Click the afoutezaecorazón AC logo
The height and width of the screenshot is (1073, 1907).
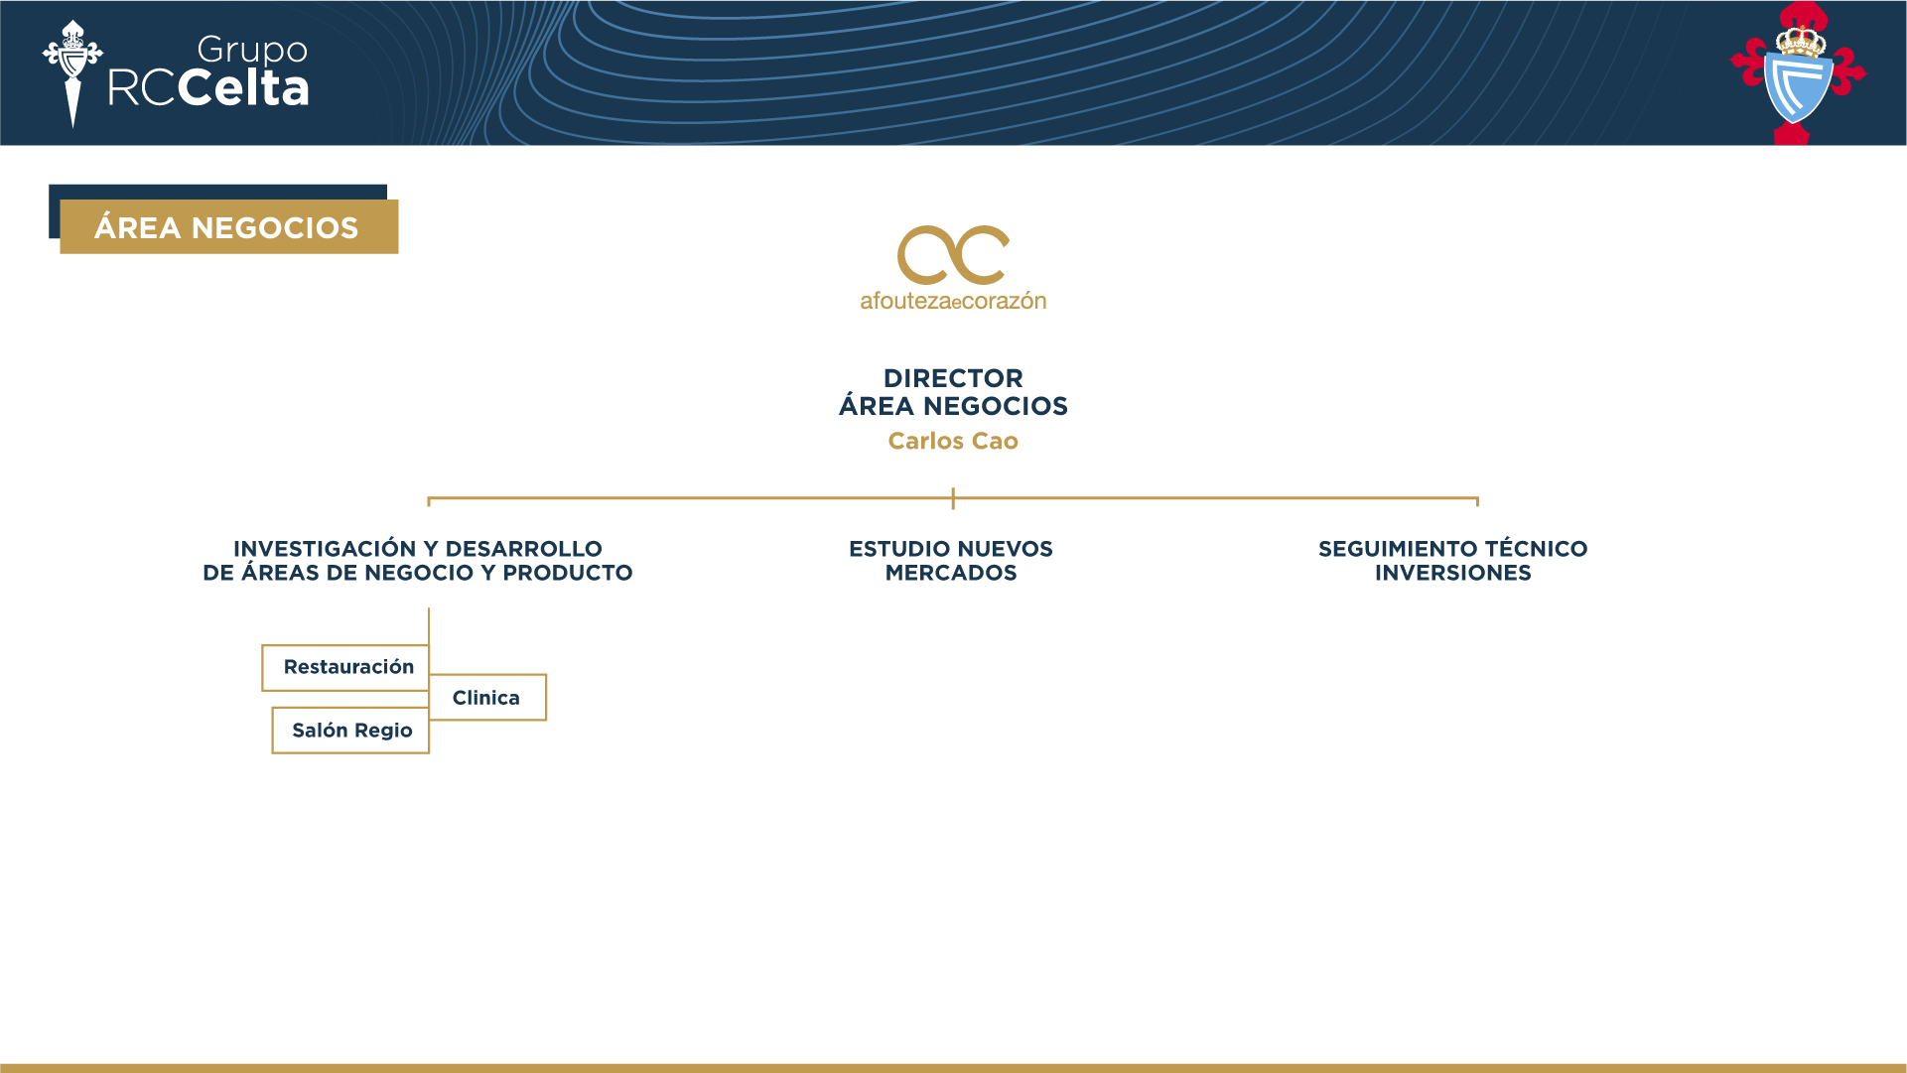[953, 269]
